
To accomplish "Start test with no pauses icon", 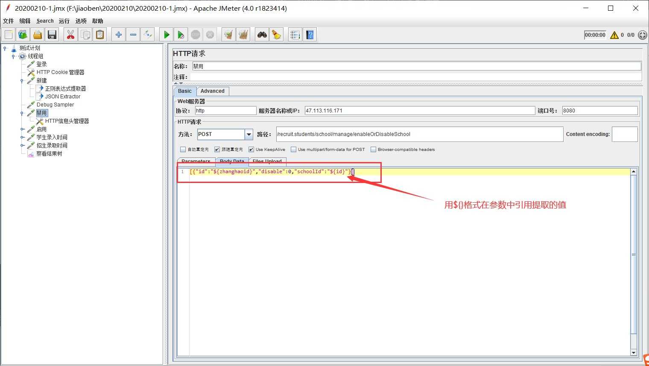I will click(x=181, y=35).
